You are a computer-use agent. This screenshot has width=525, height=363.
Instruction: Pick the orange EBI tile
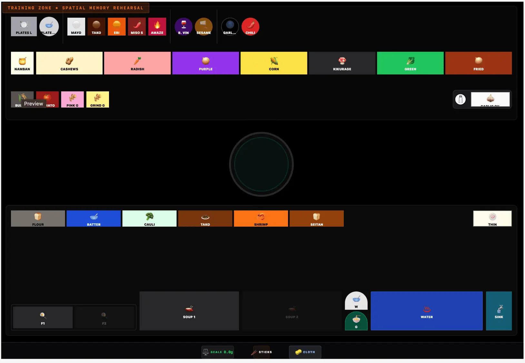[x=117, y=26]
